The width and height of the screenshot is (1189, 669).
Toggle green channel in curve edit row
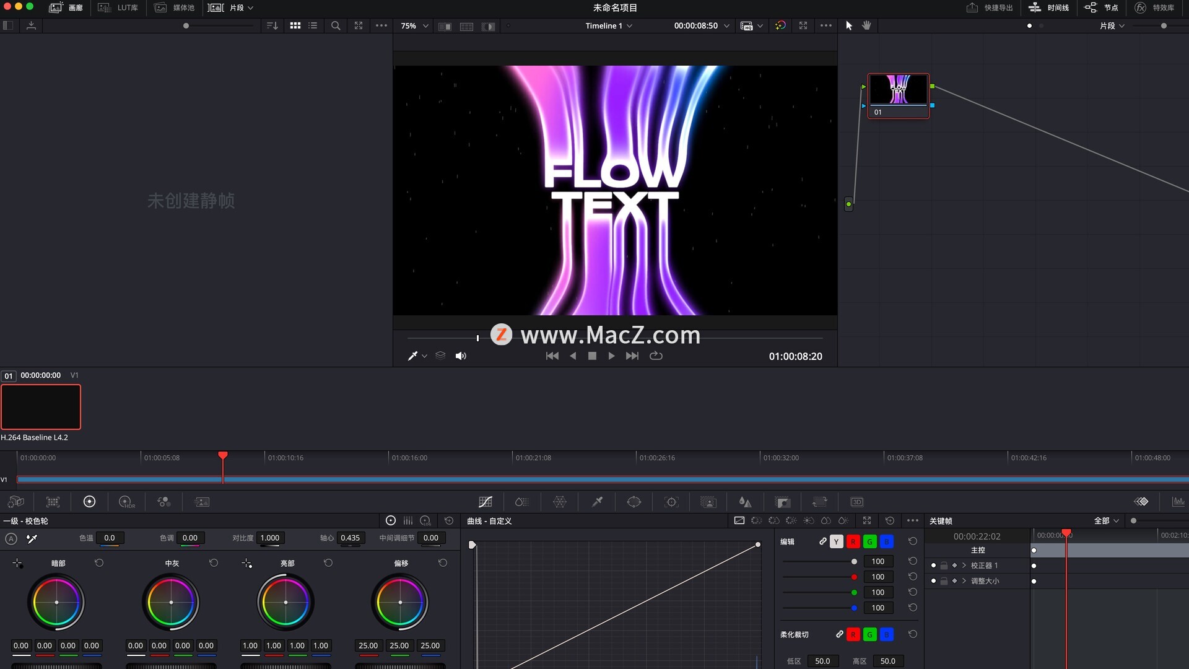click(870, 541)
